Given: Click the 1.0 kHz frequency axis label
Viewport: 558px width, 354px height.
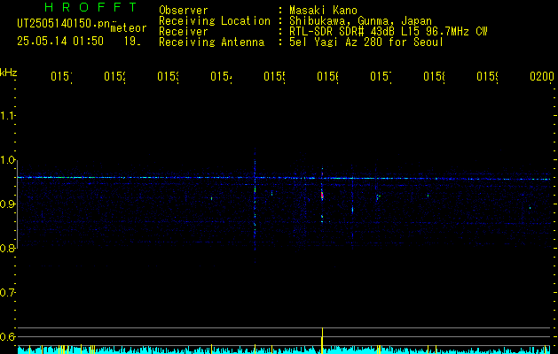Looking at the screenshot, I should [7, 160].
